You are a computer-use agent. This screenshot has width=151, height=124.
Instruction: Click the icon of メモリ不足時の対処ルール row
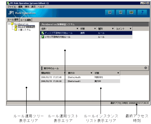click(x=43, y=37)
